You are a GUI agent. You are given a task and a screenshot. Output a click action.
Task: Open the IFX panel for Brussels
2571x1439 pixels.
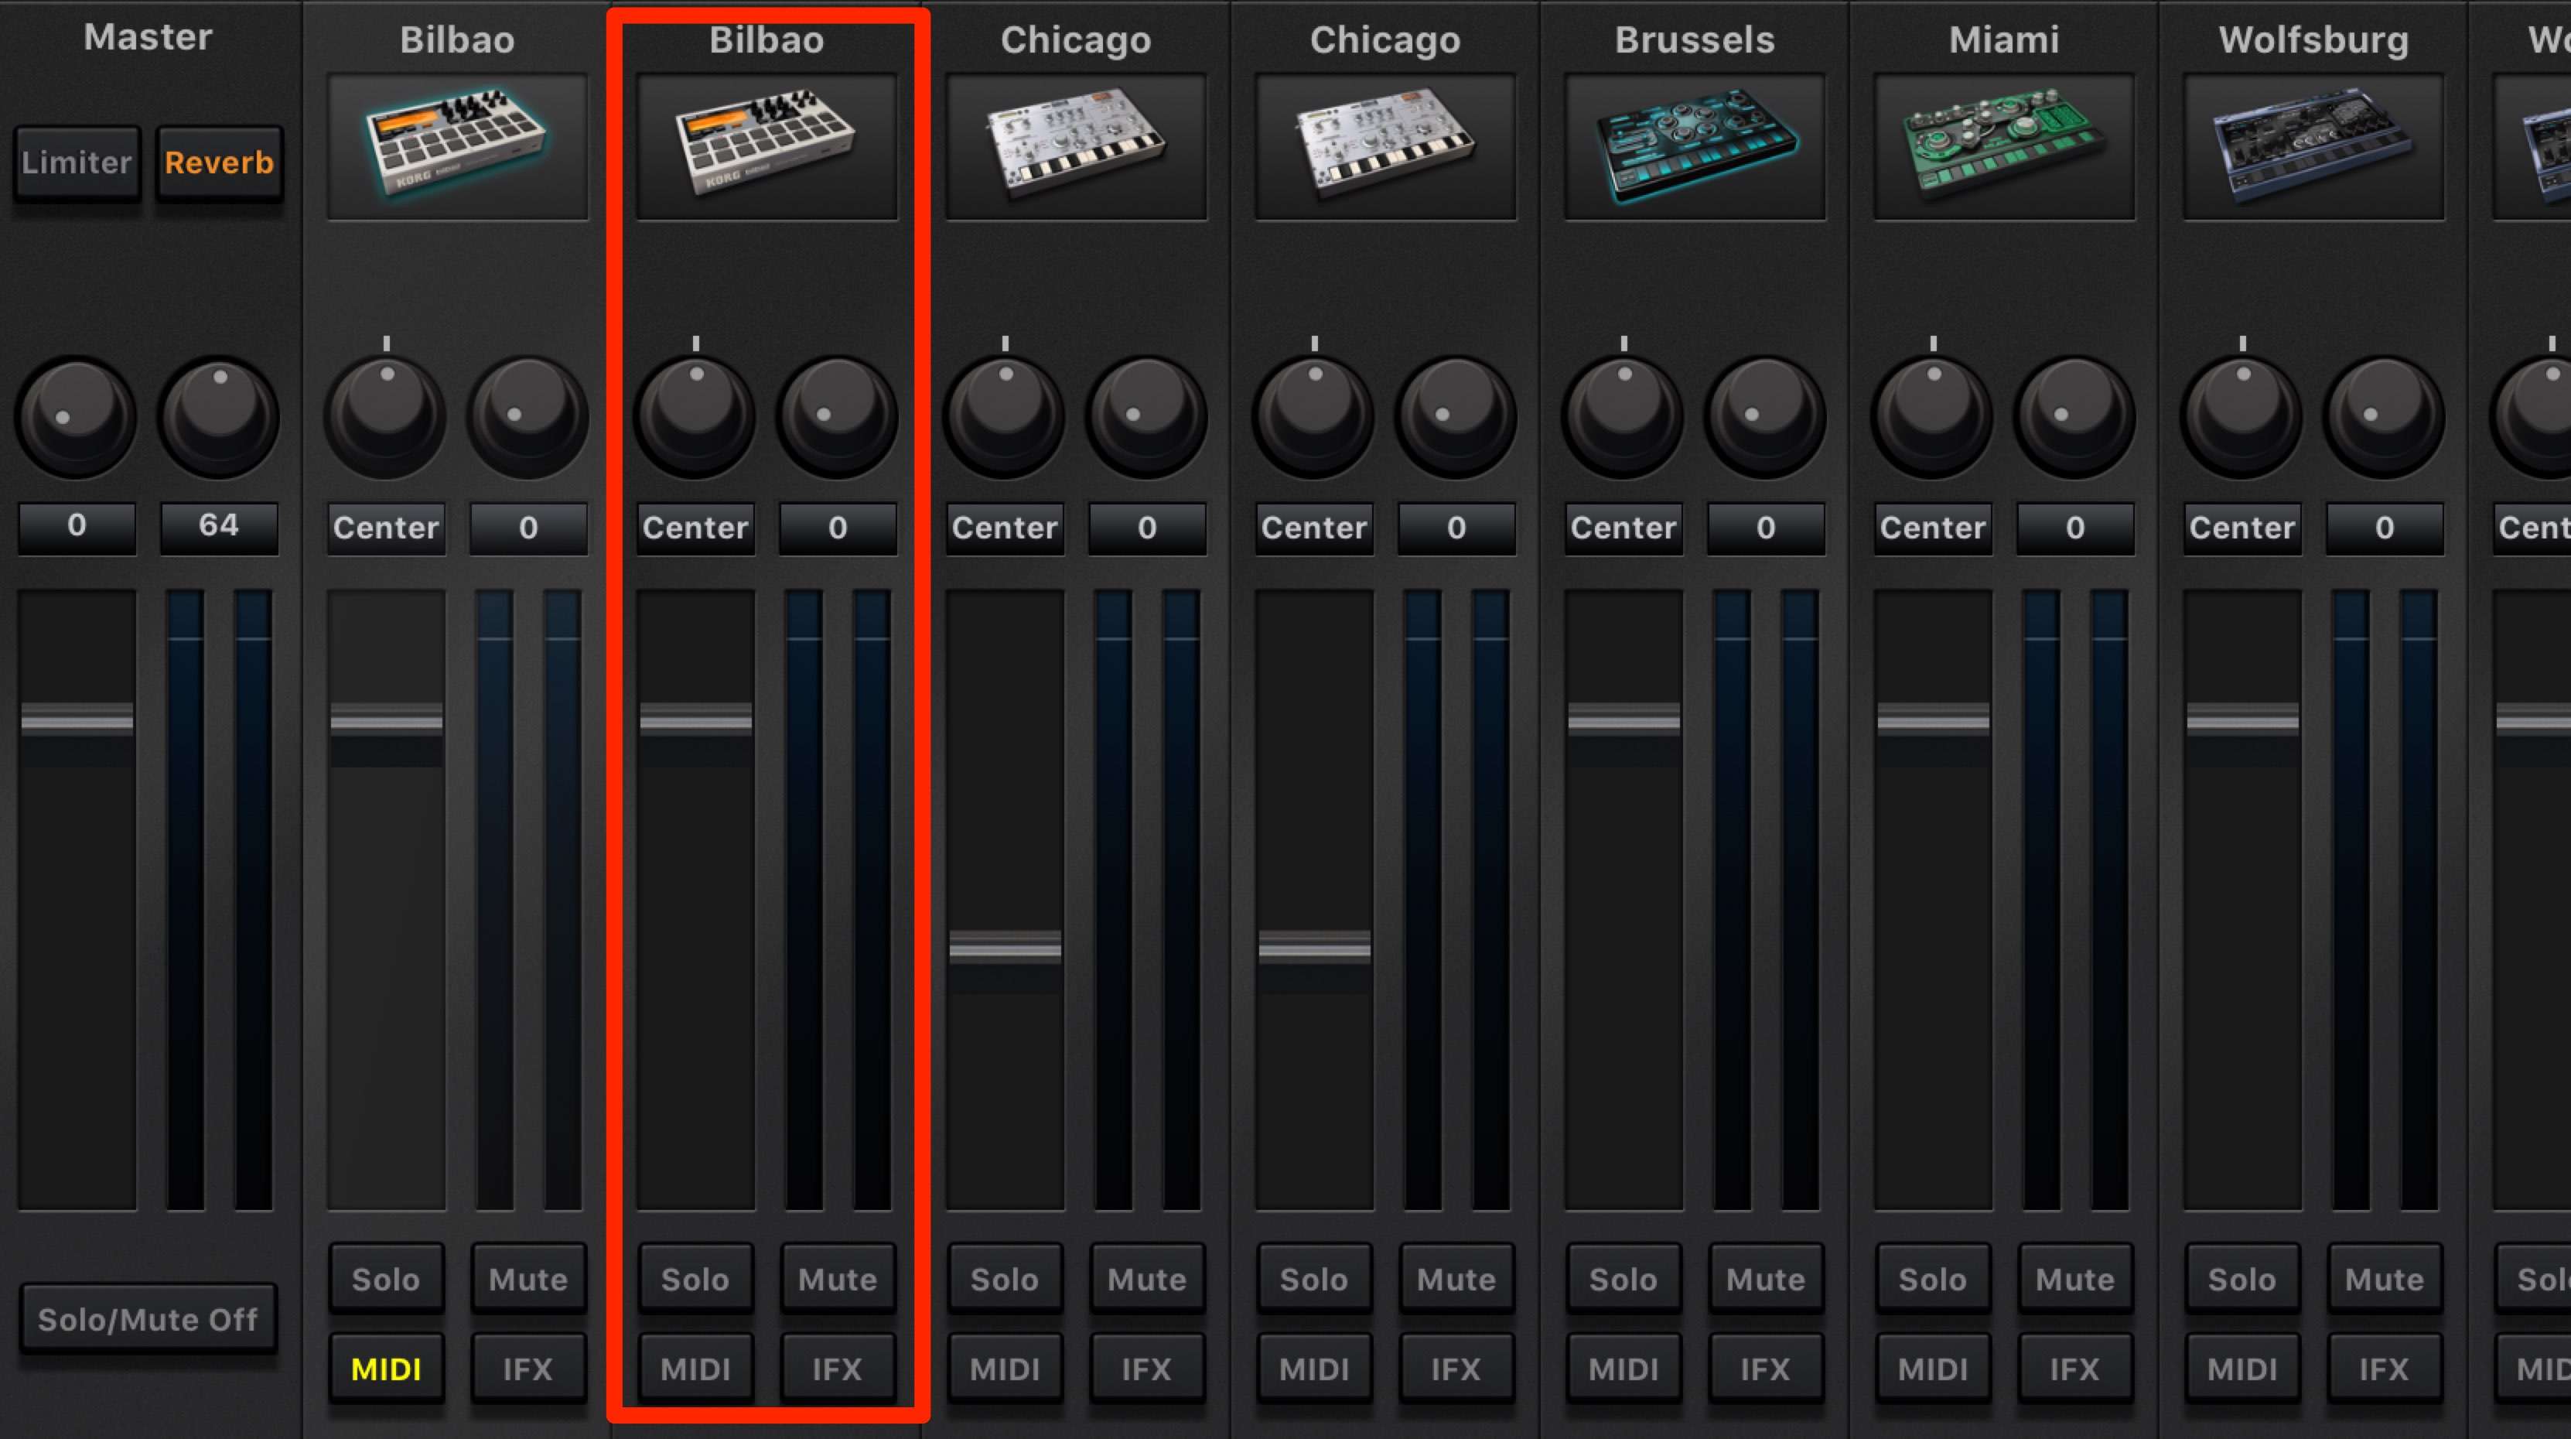pos(1766,1368)
